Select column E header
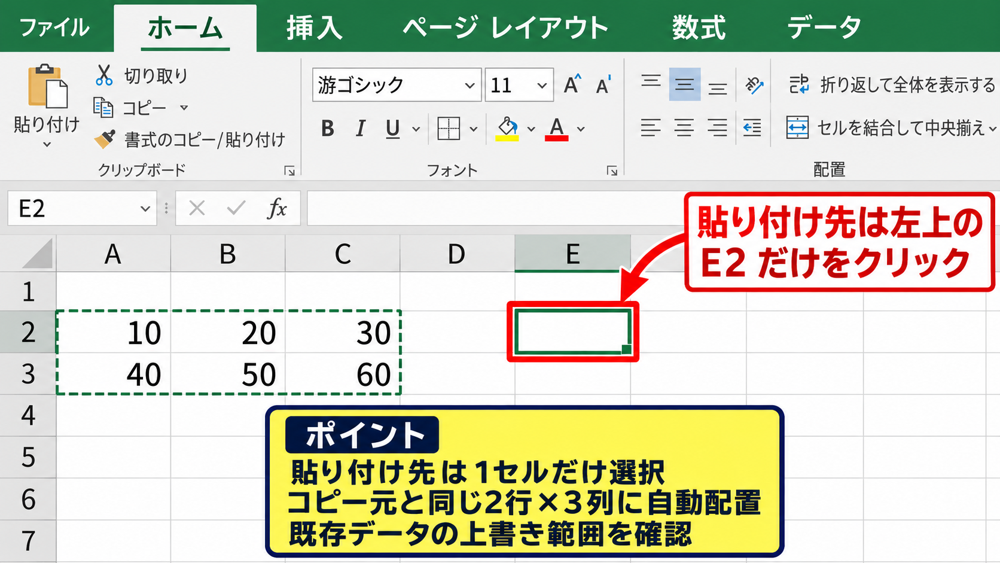The image size is (1000, 563). tap(572, 254)
